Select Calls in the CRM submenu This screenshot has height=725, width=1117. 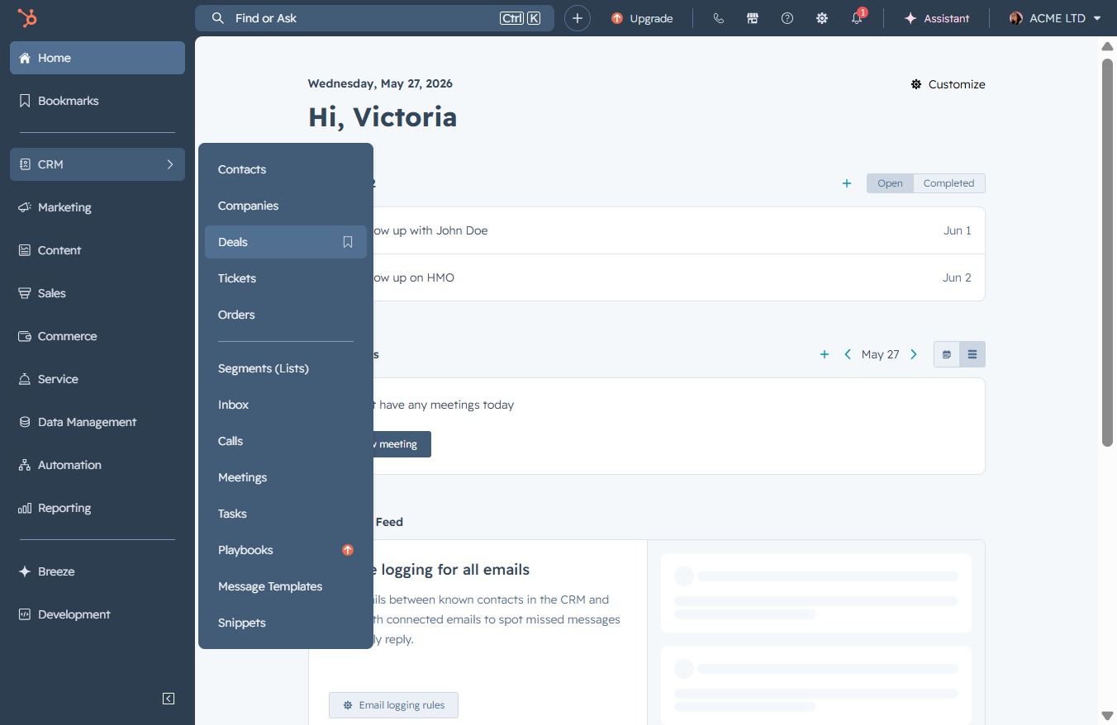click(x=286, y=441)
